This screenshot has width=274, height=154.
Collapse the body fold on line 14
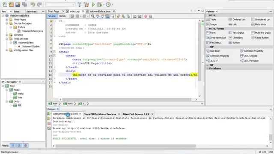coord(54,71)
